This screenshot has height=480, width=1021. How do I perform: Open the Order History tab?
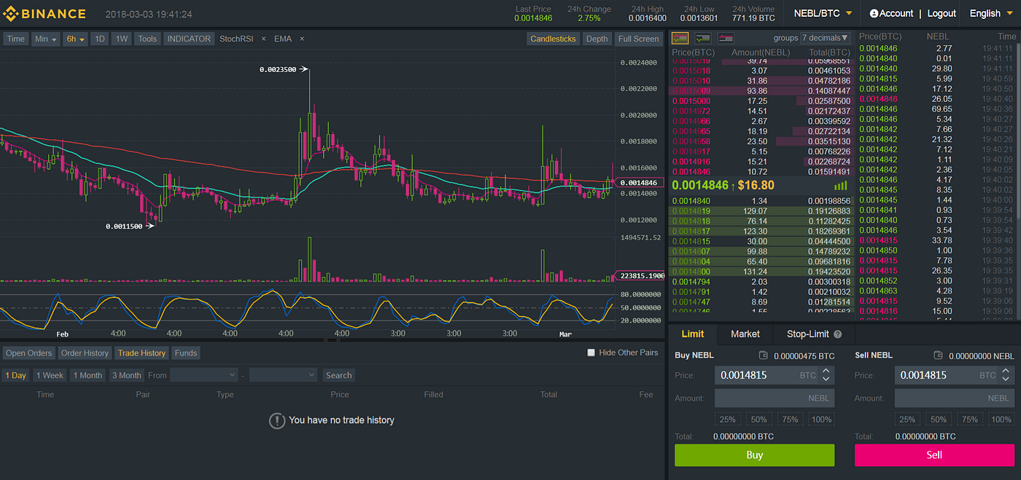85,353
